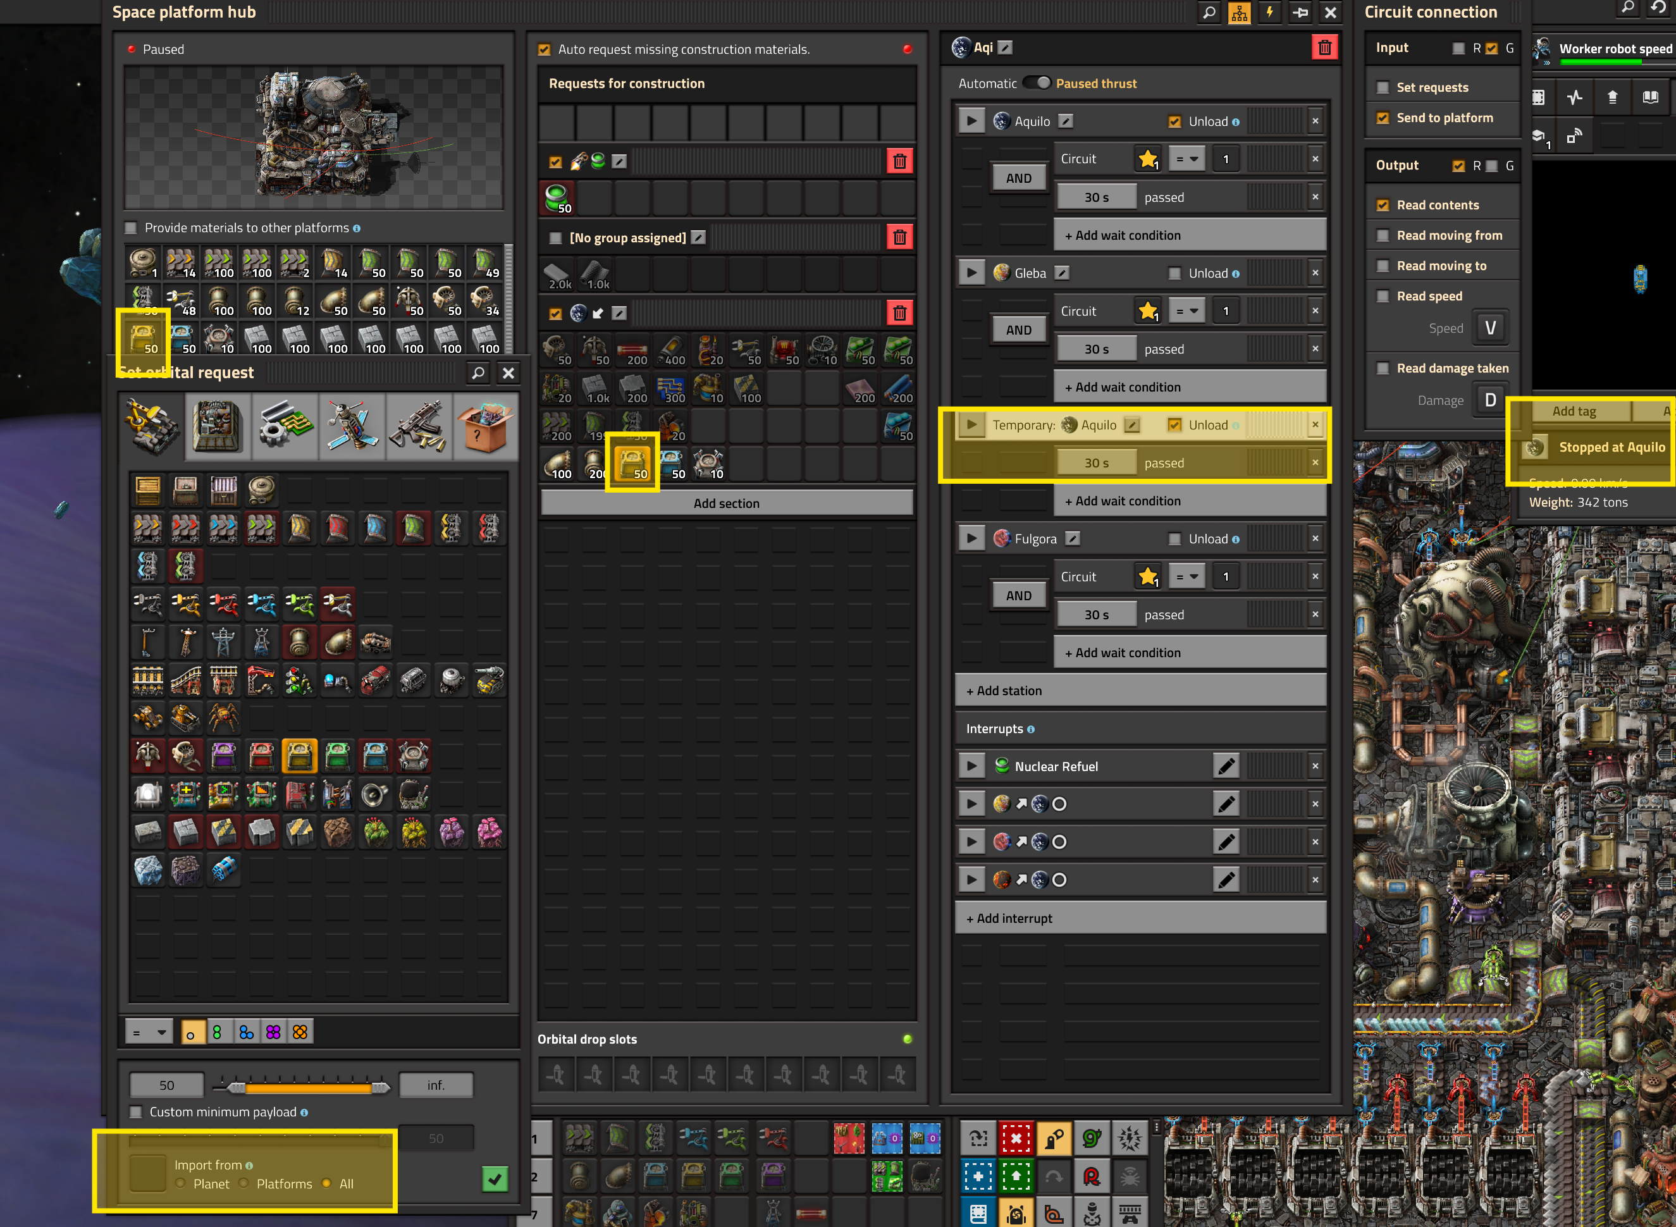Open the Combat item category tab

(x=418, y=426)
